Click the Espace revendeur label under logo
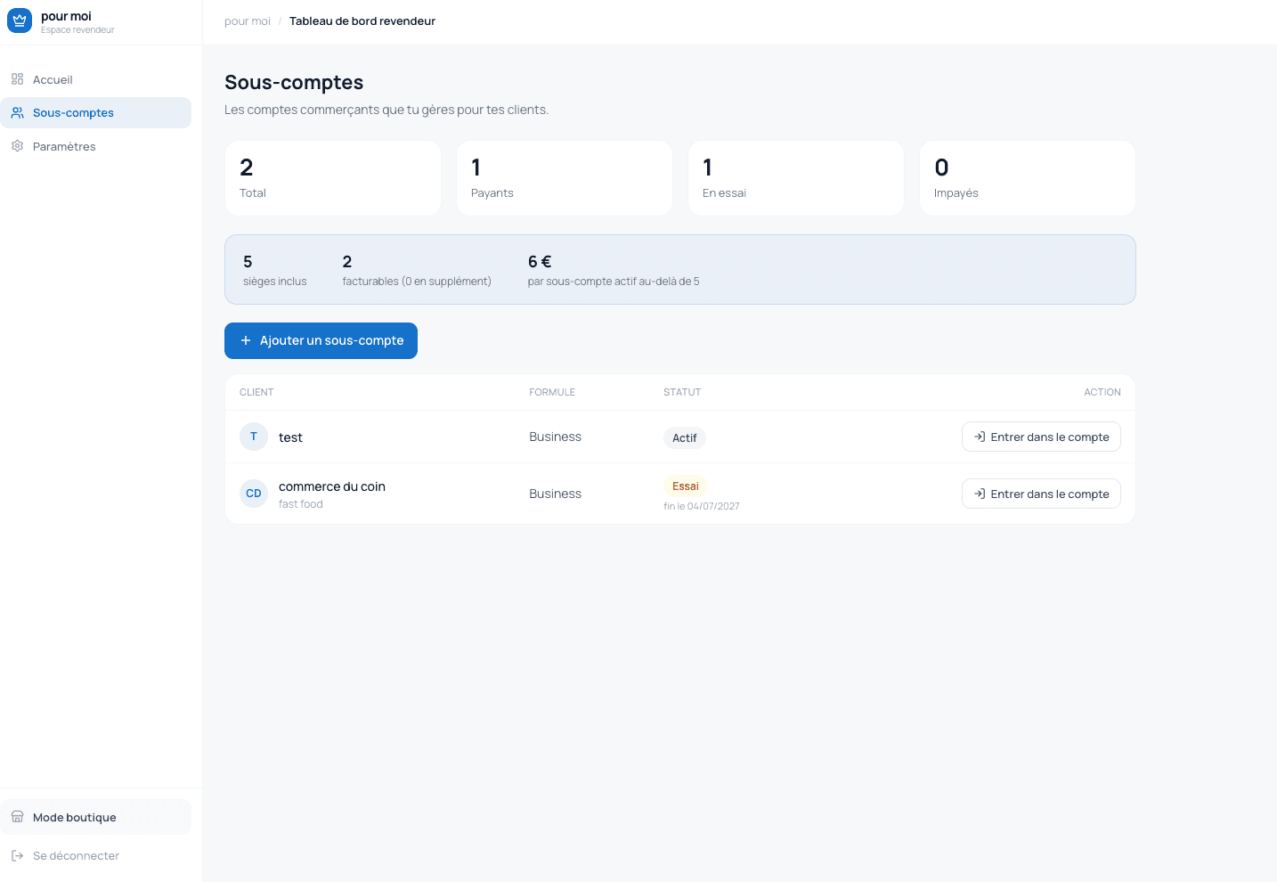 click(77, 30)
